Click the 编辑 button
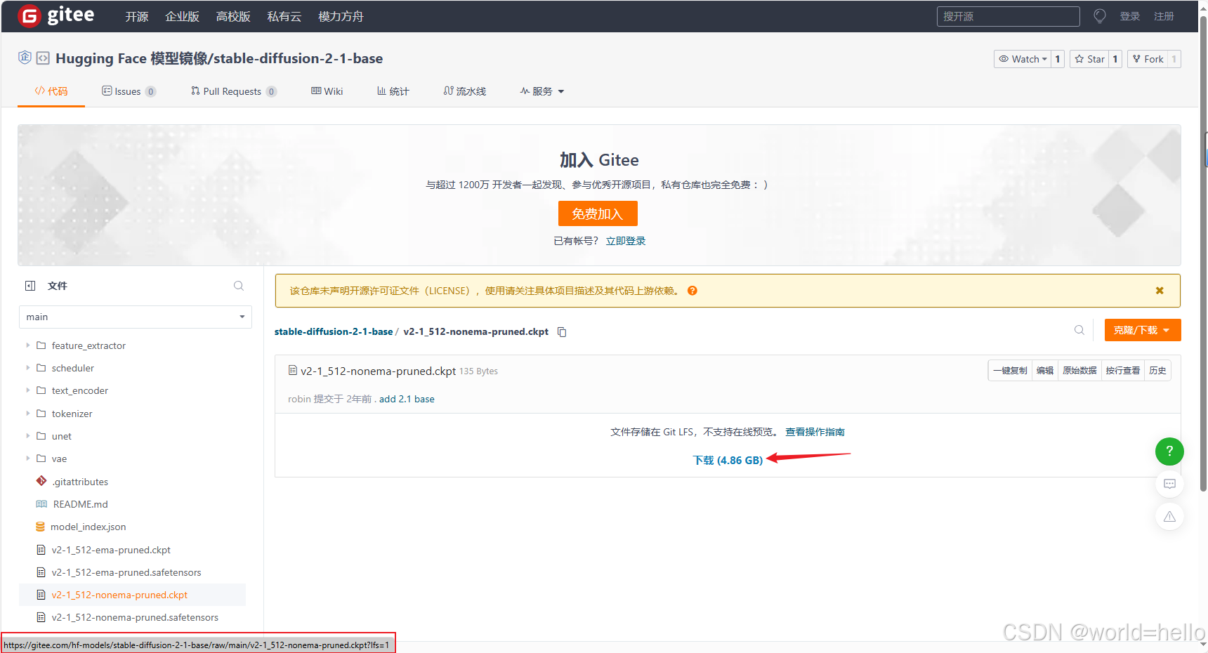The width and height of the screenshot is (1208, 653). 1045,370
